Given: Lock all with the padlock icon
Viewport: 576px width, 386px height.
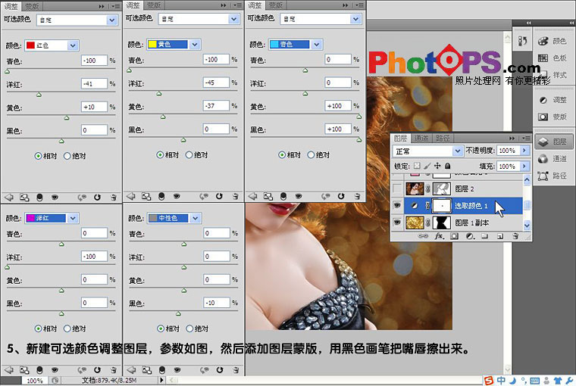Looking at the screenshot, I should point(447,166).
